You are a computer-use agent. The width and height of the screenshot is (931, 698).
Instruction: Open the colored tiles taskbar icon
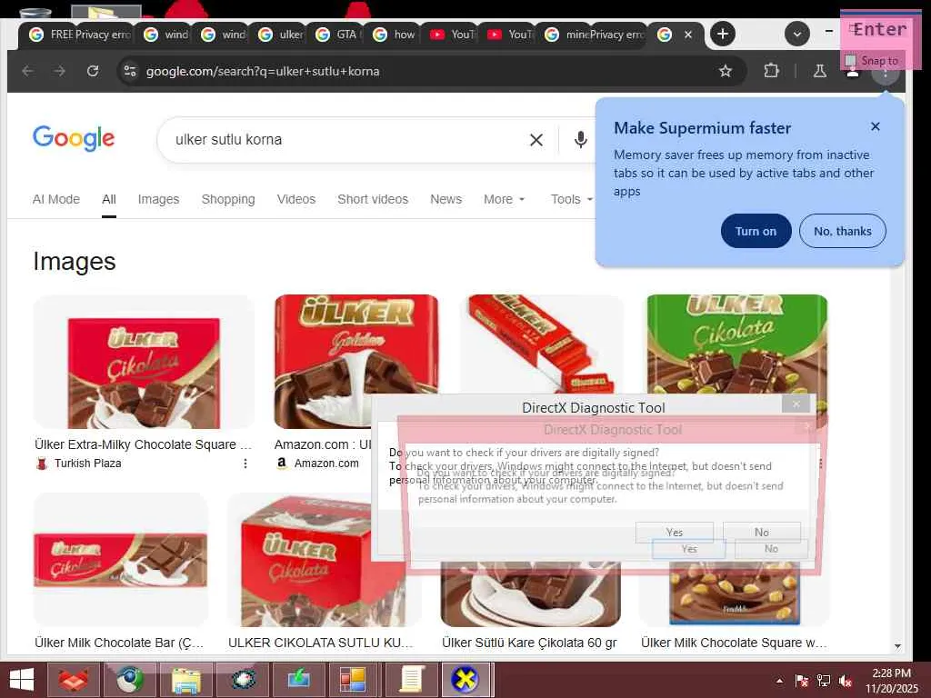coord(354,680)
